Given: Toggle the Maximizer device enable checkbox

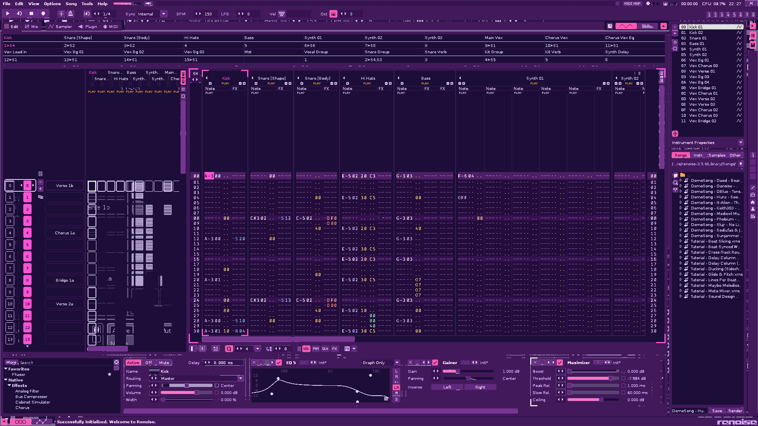Looking at the screenshot, I should click(560, 362).
